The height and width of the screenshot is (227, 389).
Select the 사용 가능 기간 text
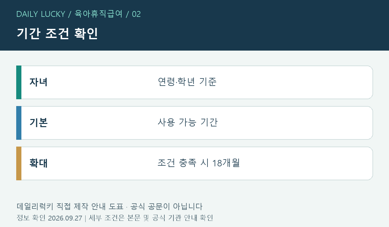(x=187, y=123)
